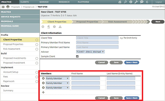165x101 pixels.
Task: Select the Proposed Investments status circle
Action: pos(37,58)
